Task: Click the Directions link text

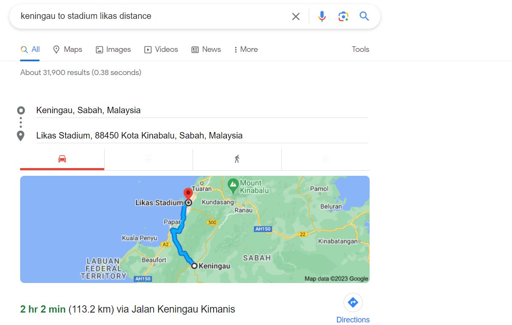Action: pos(353,319)
